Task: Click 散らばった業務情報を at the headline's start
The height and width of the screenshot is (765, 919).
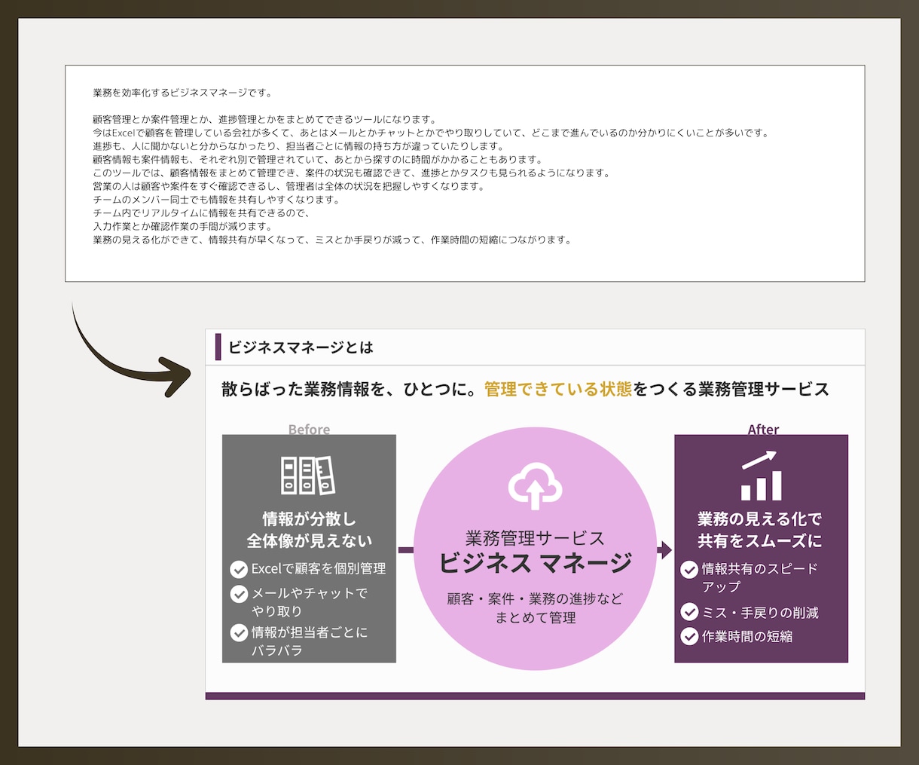Action: click(304, 390)
